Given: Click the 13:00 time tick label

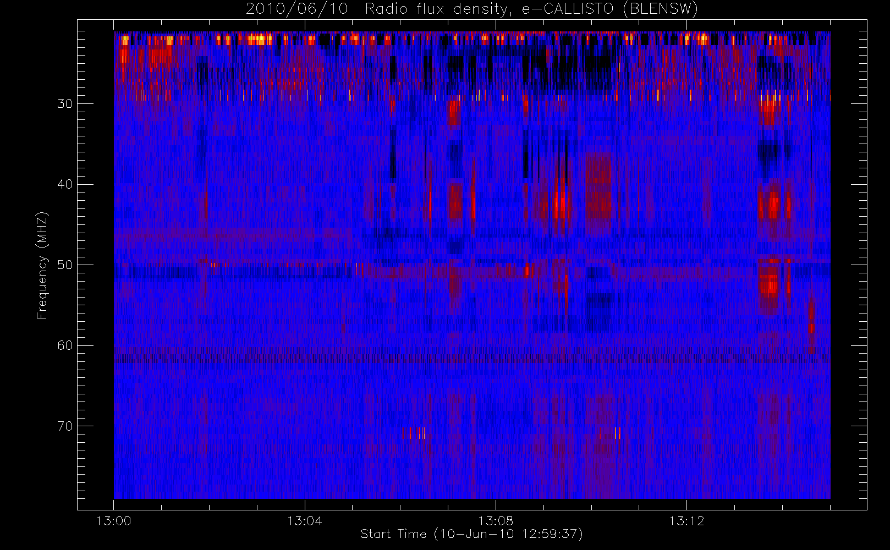Looking at the screenshot, I should coord(114,521).
